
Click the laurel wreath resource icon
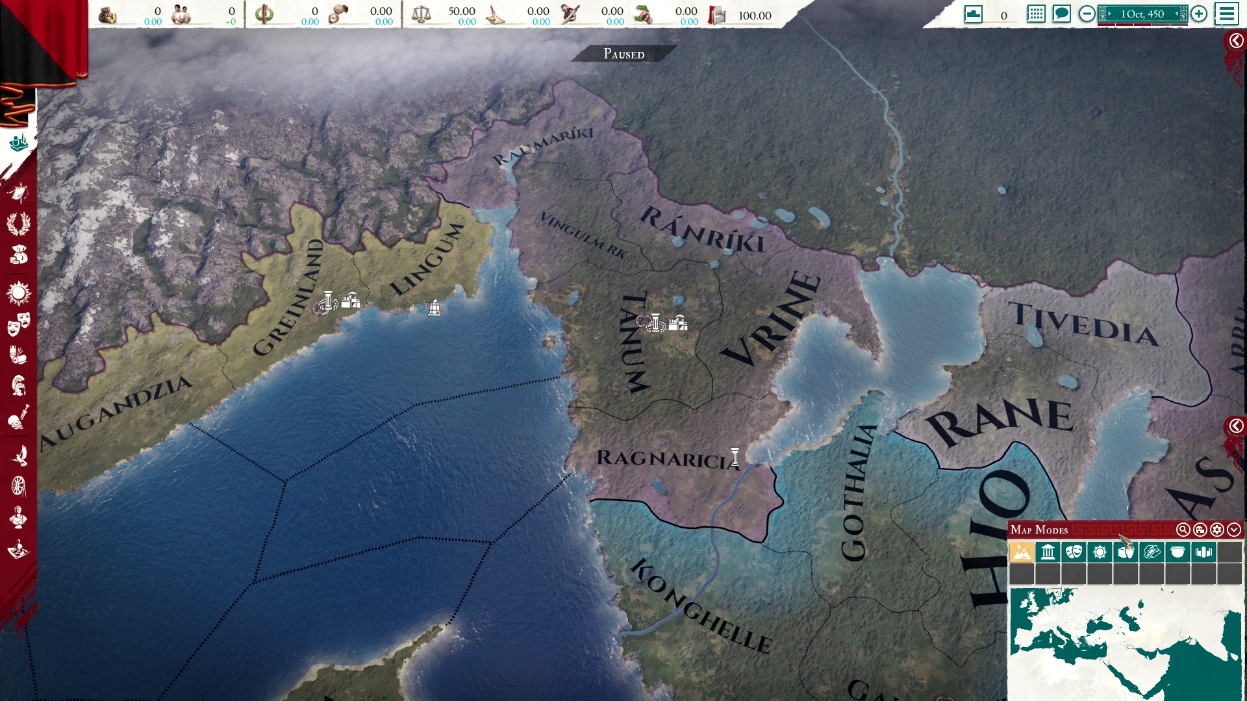(x=264, y=14)
